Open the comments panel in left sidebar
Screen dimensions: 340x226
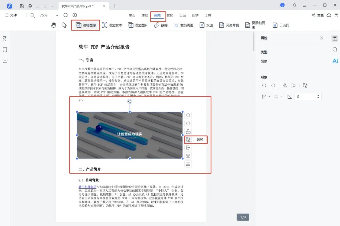coord(5,61)
